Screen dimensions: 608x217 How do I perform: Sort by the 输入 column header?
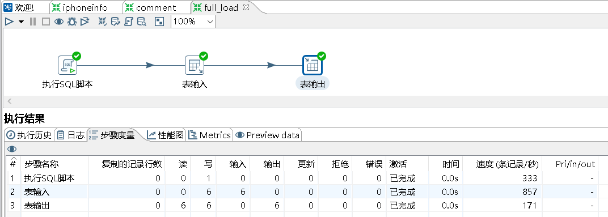click(x=233, y=164)
